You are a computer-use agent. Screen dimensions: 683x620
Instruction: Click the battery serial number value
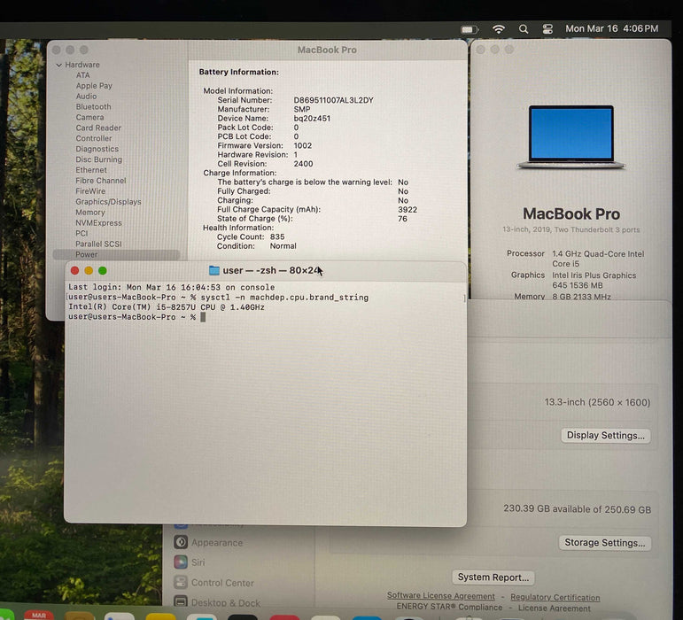(333, 100)
